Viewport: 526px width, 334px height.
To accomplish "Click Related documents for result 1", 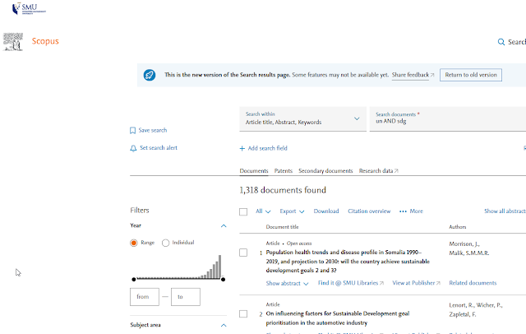I will pyautogui.click(x=473, y=283).
